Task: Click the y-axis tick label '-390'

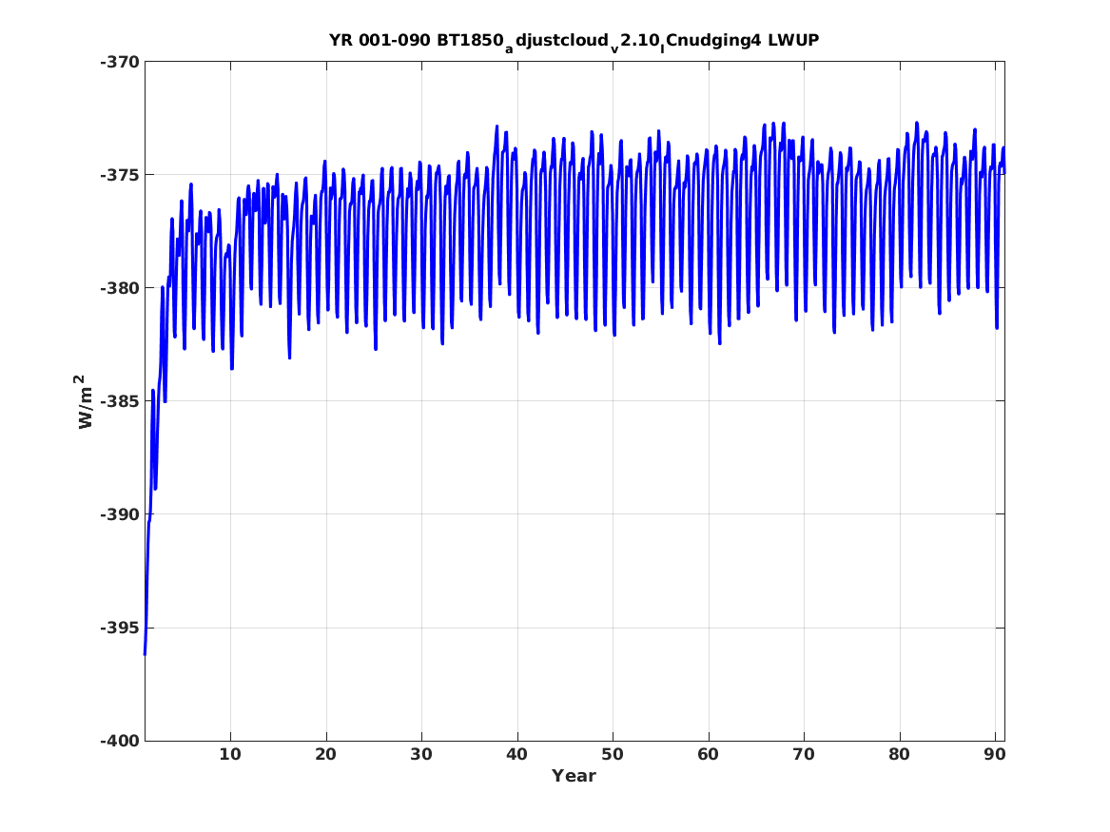Action: pos(120,515)
